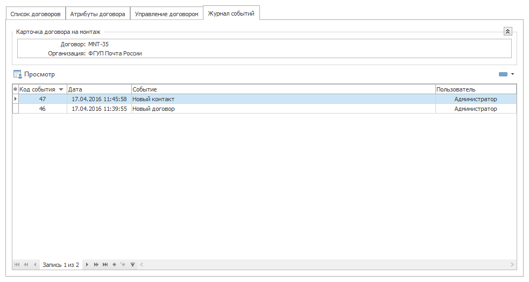Screen dimensions: 529x282
Task: Click date 17.04.2016 11:39:55
Action: click(99, 109)
